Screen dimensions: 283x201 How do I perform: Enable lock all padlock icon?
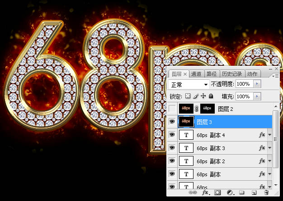tap(211, 96)
